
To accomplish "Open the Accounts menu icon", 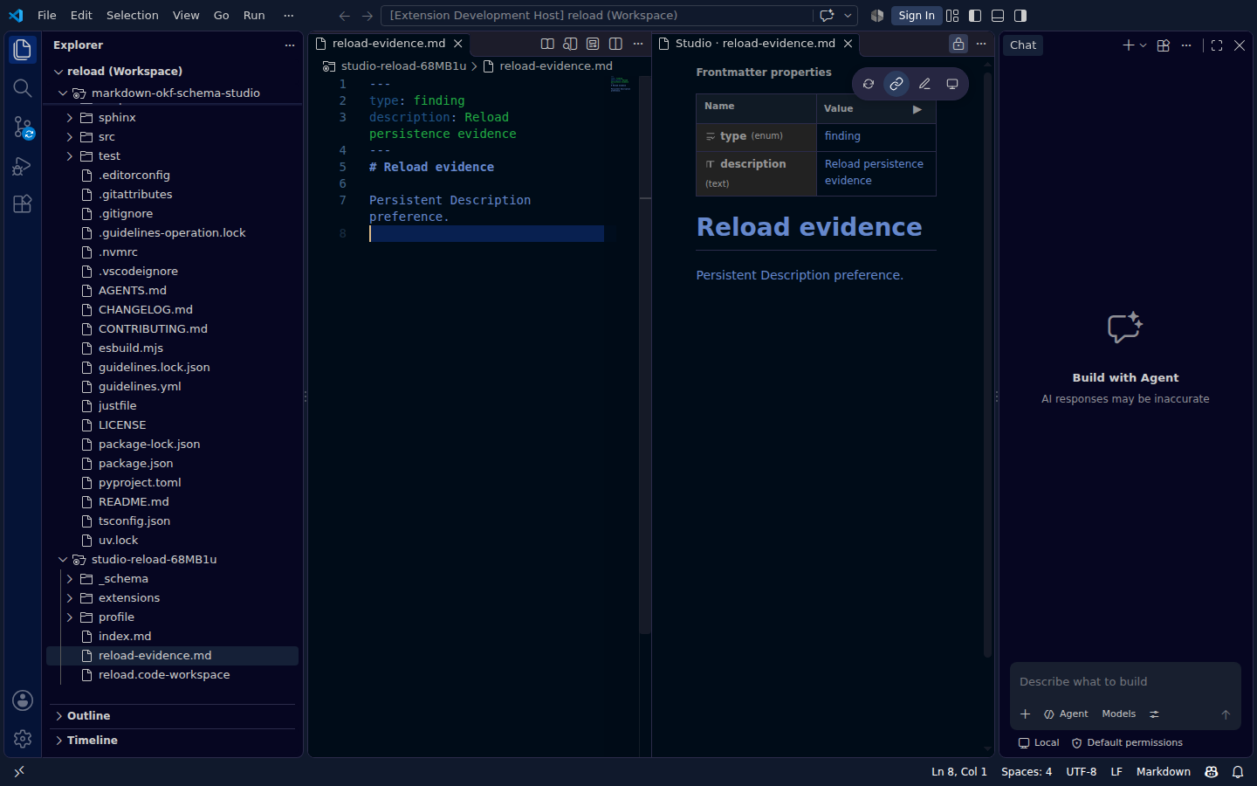I will (x=23, y=700).
